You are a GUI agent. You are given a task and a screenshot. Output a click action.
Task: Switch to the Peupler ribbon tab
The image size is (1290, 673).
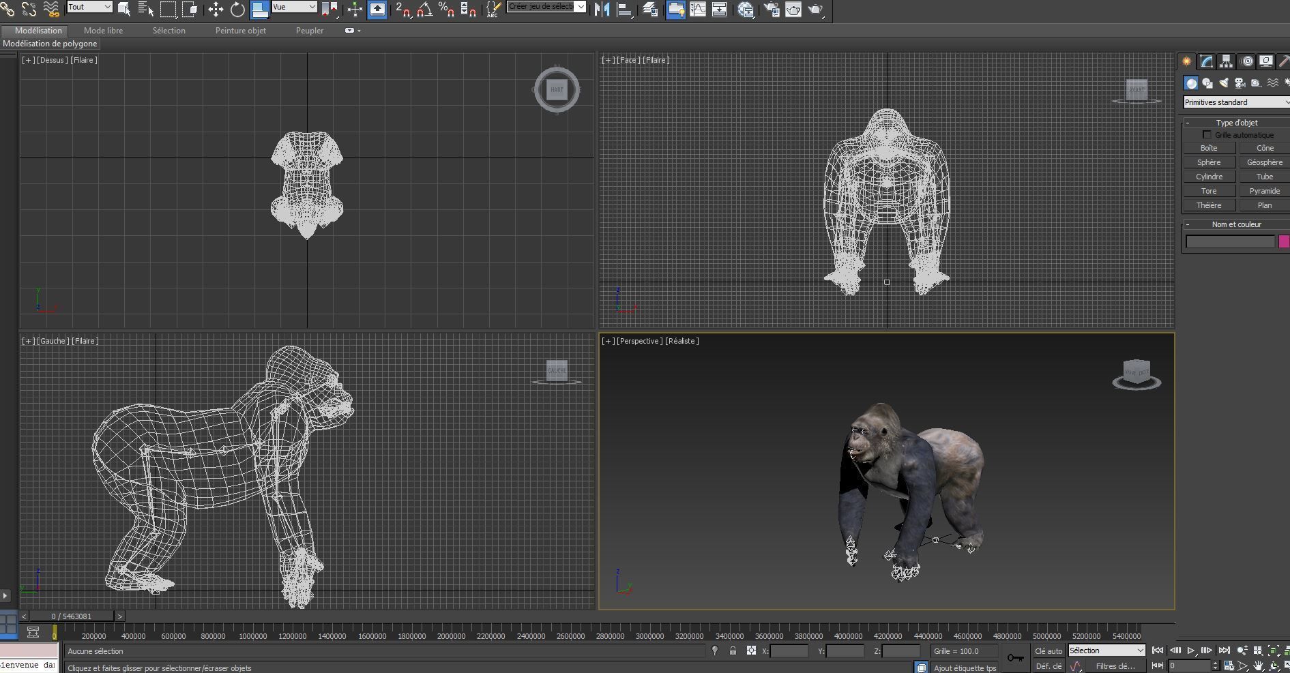310,31
